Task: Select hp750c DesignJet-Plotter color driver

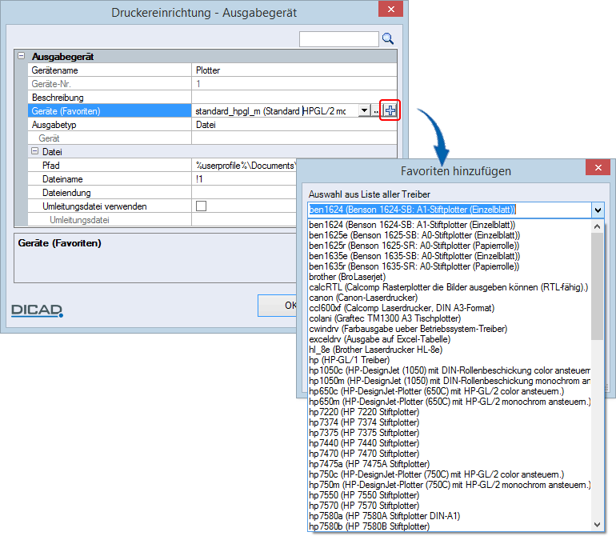Action: [450, 474]
